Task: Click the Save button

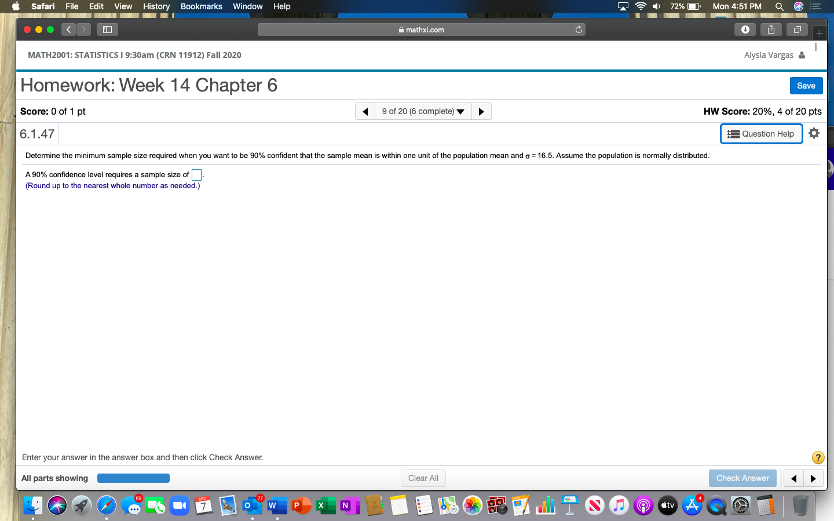Action: 806,86
